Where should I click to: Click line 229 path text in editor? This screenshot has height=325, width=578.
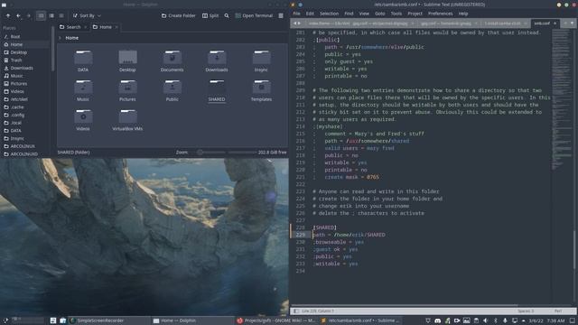pyautogui.click(x=349, y=235)
